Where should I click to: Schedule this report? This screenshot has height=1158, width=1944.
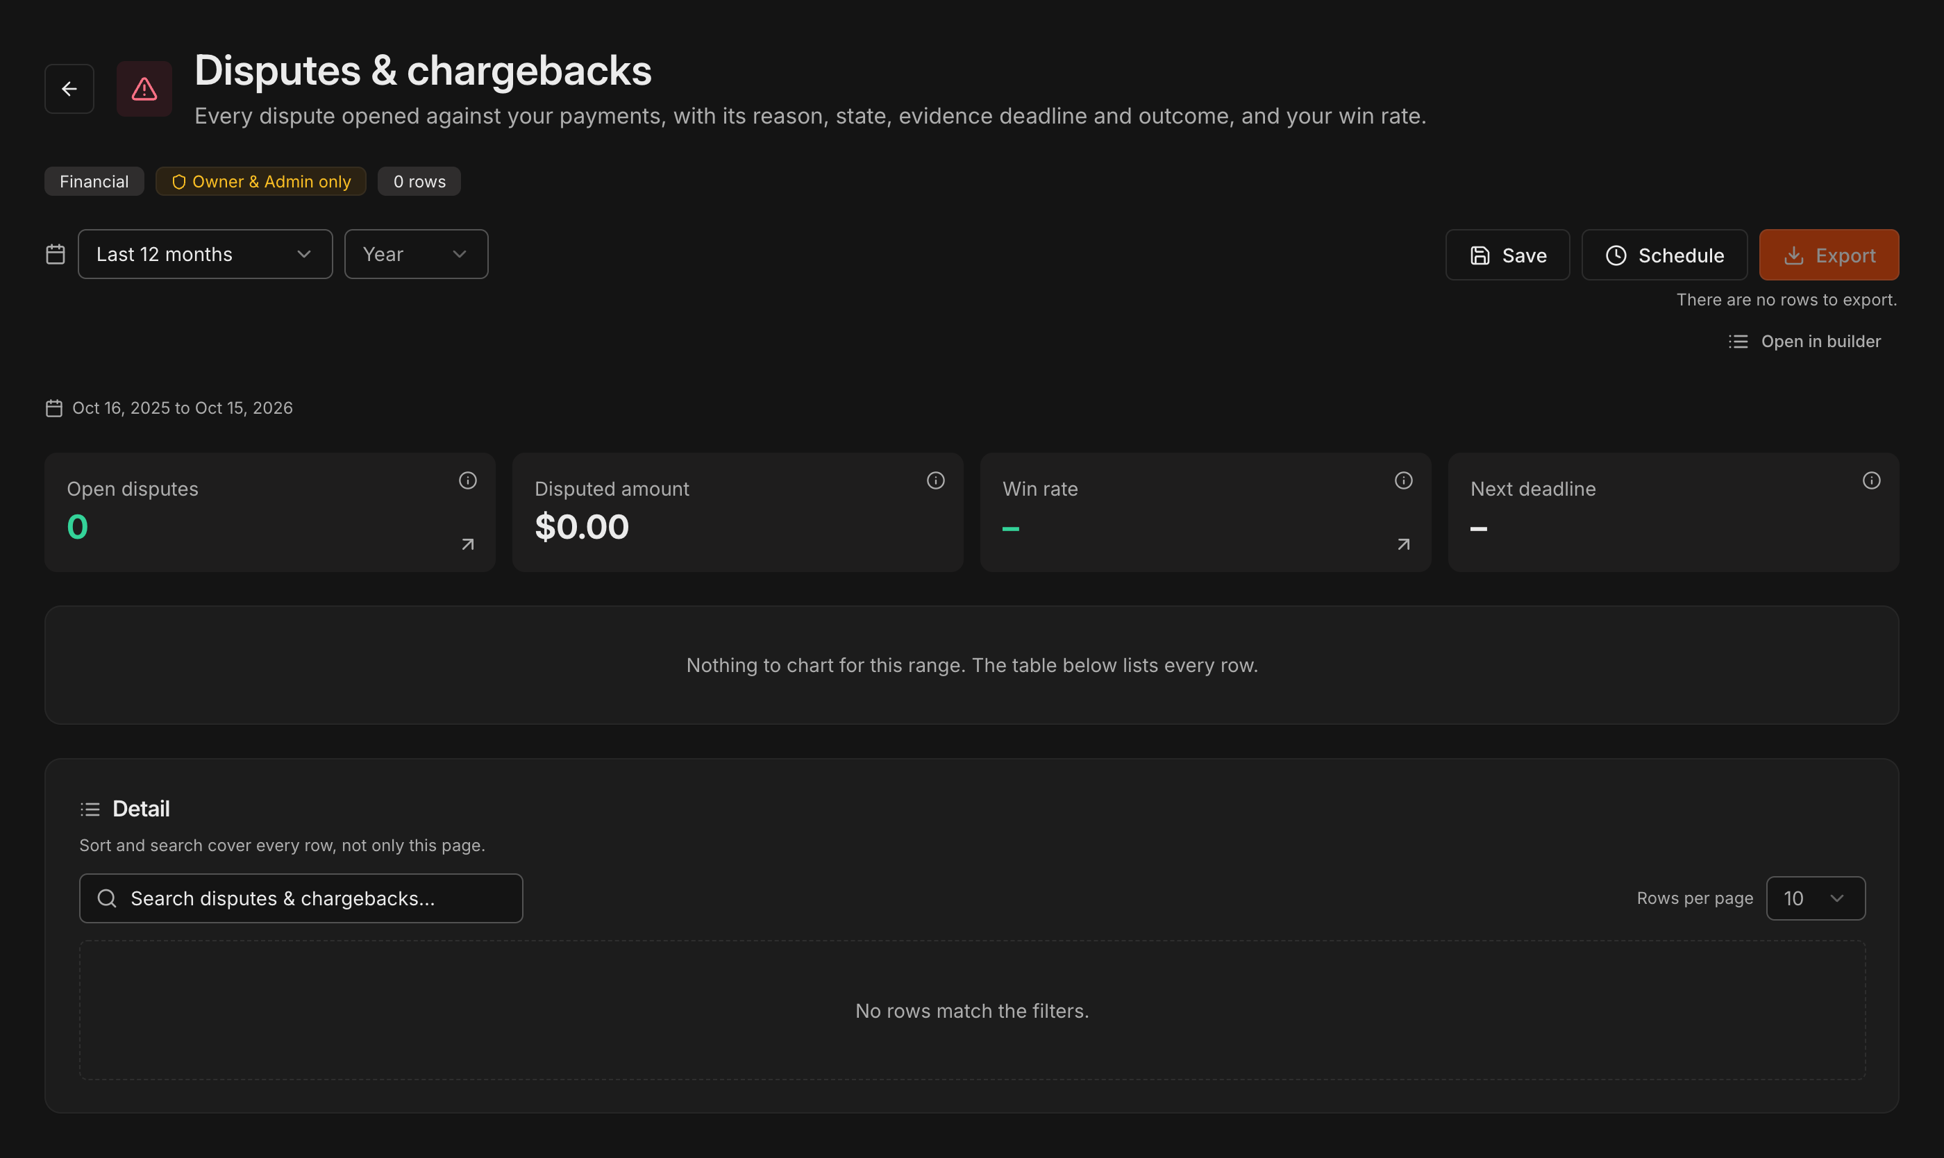(x=1664, y=255)
